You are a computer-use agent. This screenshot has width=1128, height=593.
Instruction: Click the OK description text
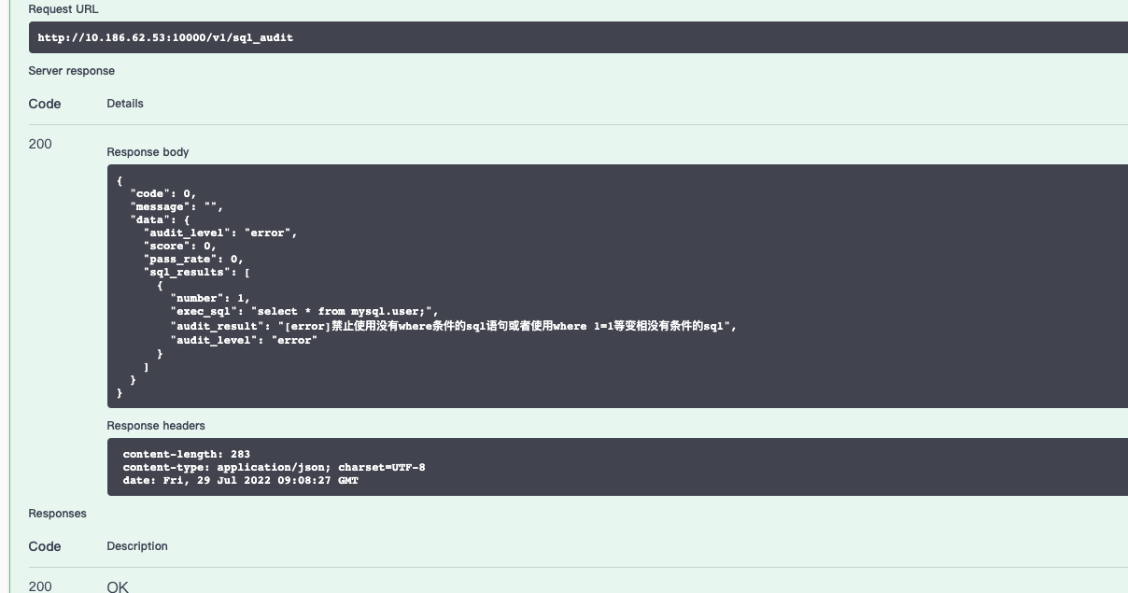tap(116, 586)
